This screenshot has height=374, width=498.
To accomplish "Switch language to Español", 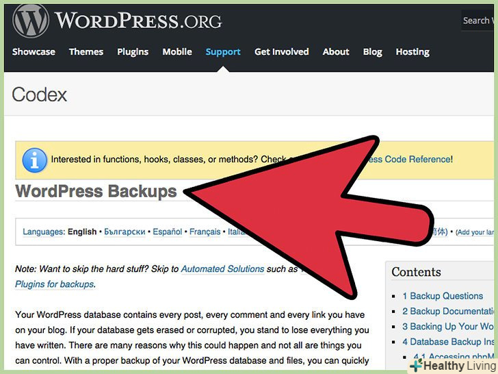I will (x=168, y=232).
